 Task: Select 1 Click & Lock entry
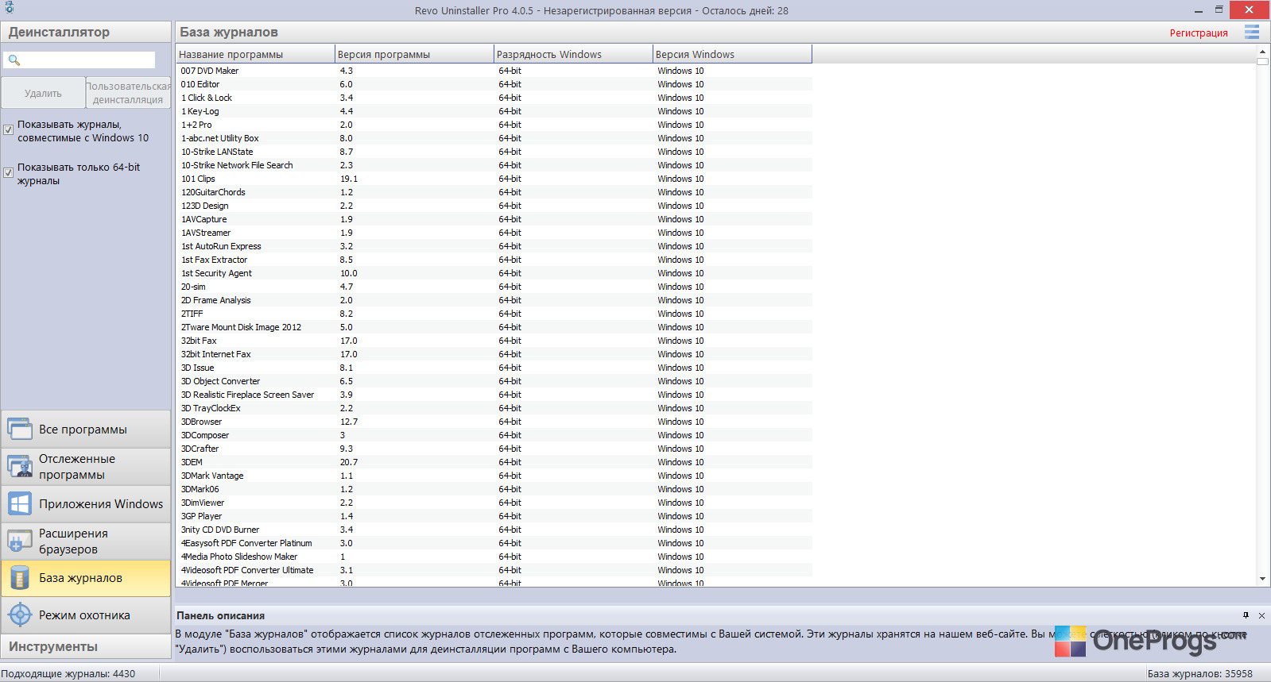coord(494,98)
